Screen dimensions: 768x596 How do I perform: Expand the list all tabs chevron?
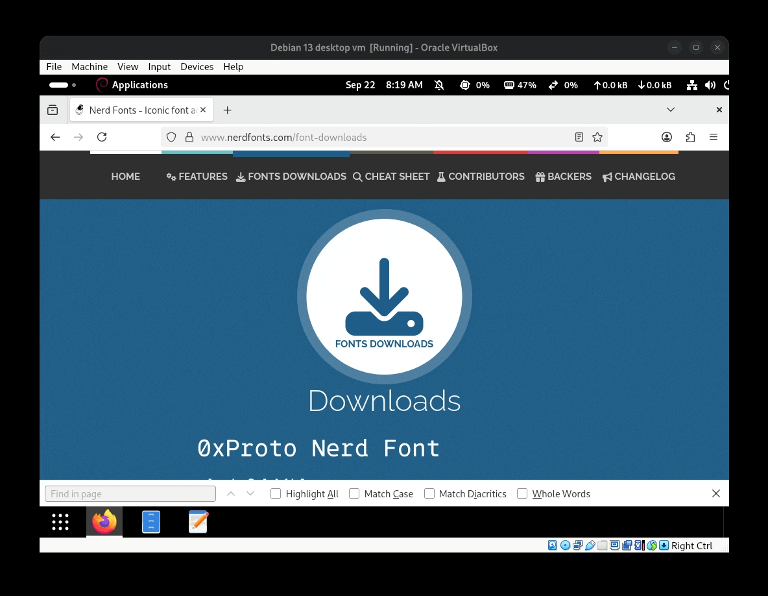click(671, 110)
